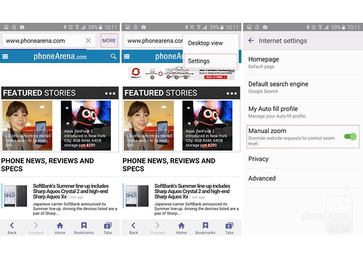This screenshot has width=363, height=259.
Task: Toggle the Manual zoom switch
Action: (x=350, y=136)
